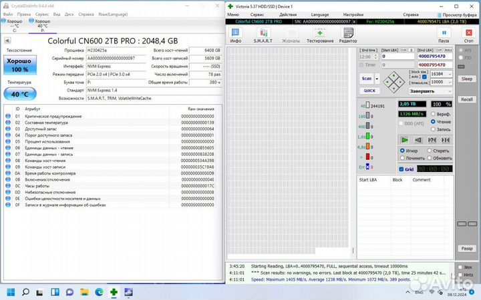Click the Start LBA input field

point(397,57)
